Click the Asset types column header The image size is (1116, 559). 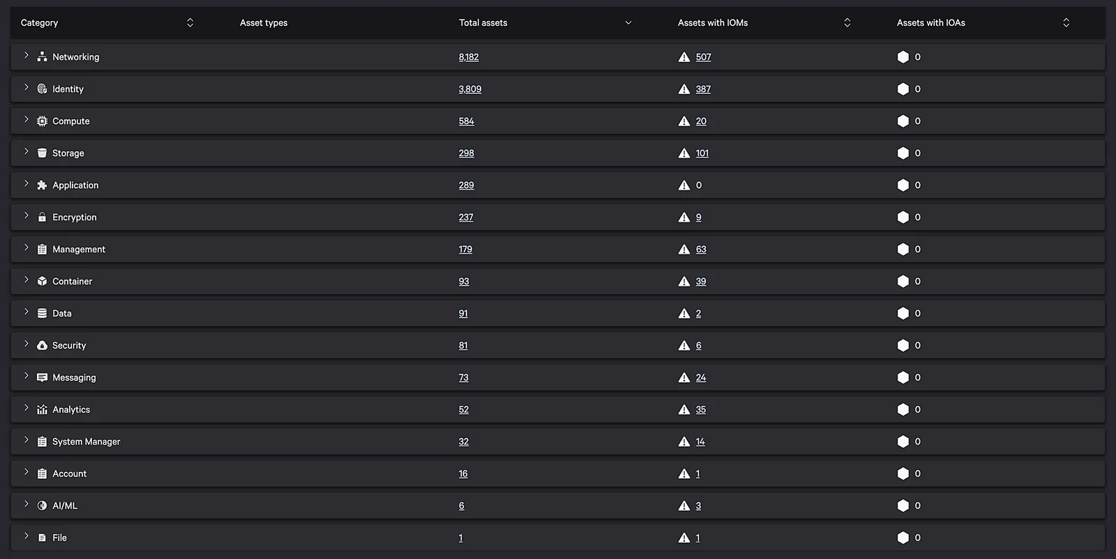264,23
